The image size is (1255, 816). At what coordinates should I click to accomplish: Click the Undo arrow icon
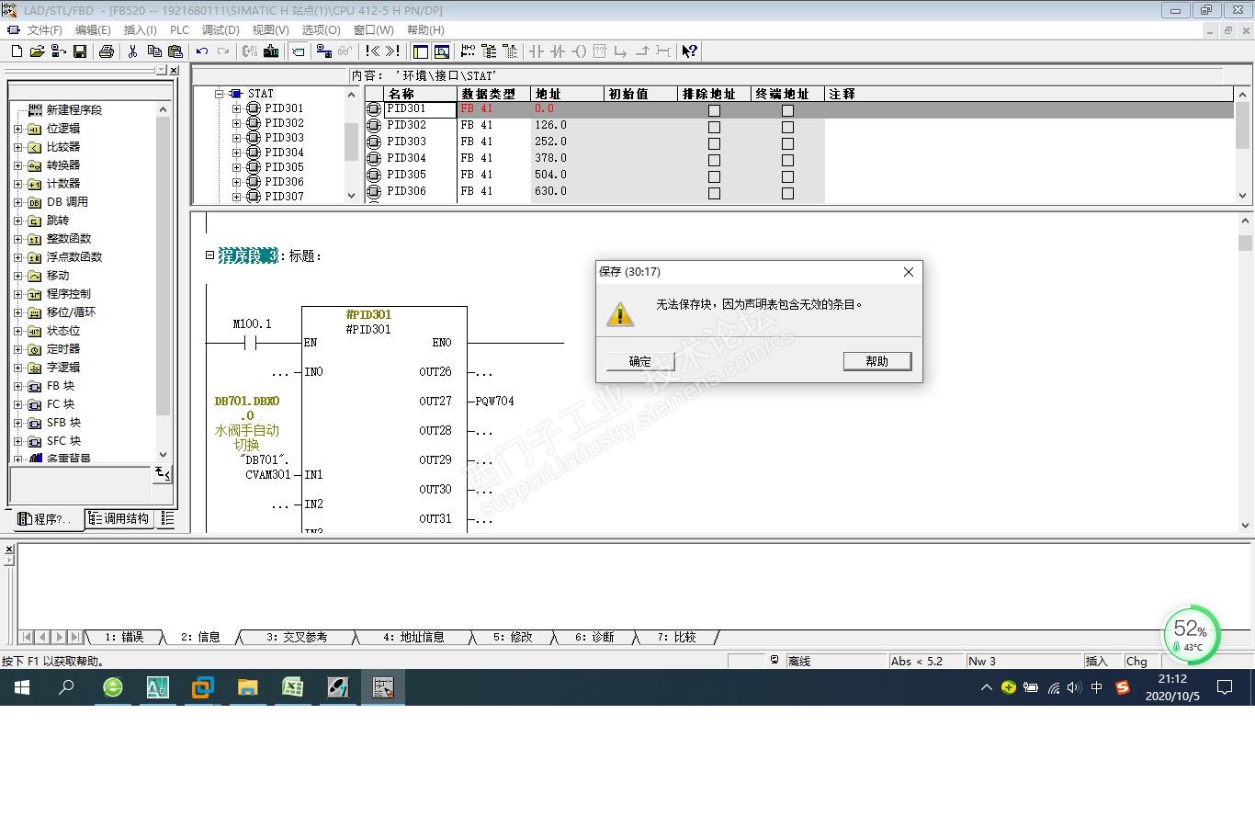point(201,51)
